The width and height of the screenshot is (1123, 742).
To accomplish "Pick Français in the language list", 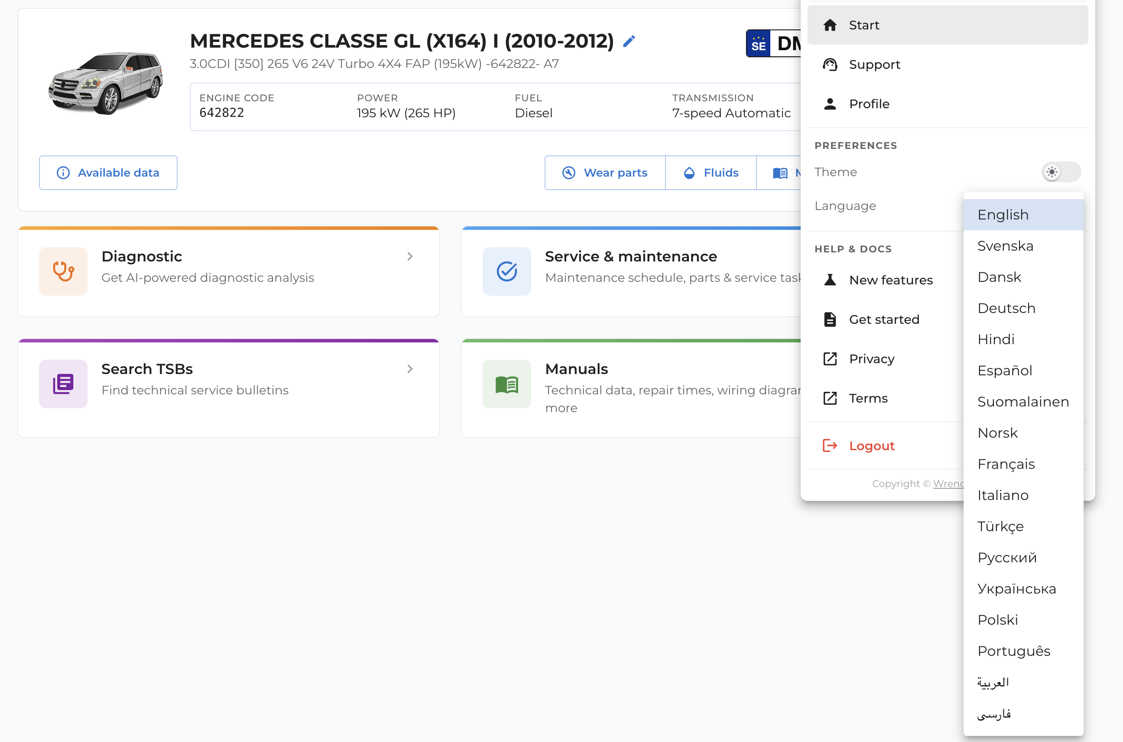I will pos(1023,464).
